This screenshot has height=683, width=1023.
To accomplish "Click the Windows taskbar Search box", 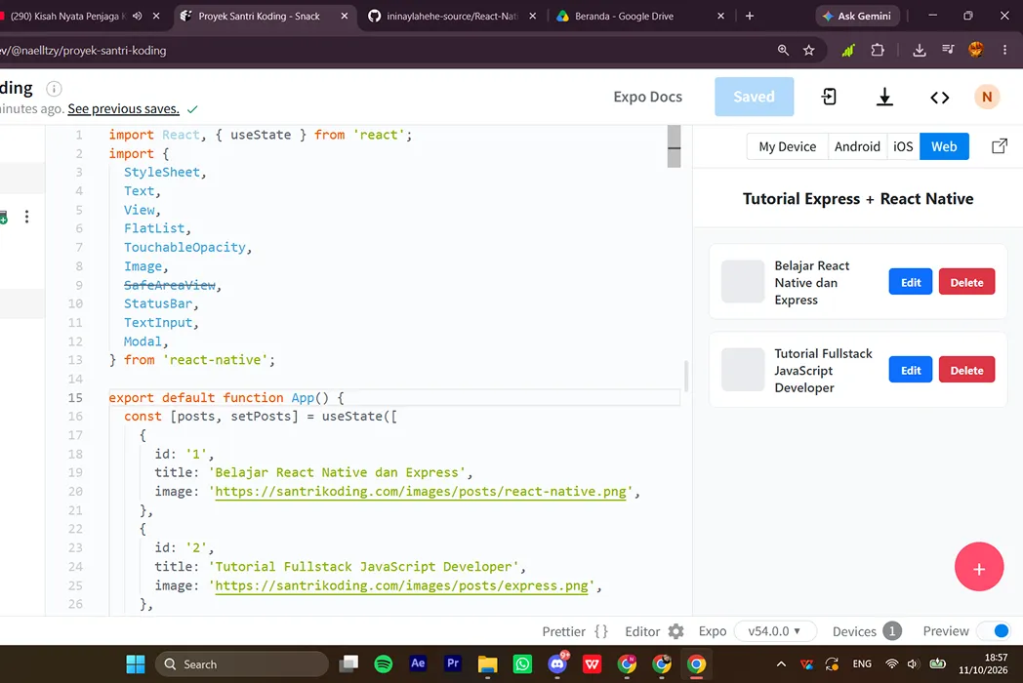I will pos(242,664).
